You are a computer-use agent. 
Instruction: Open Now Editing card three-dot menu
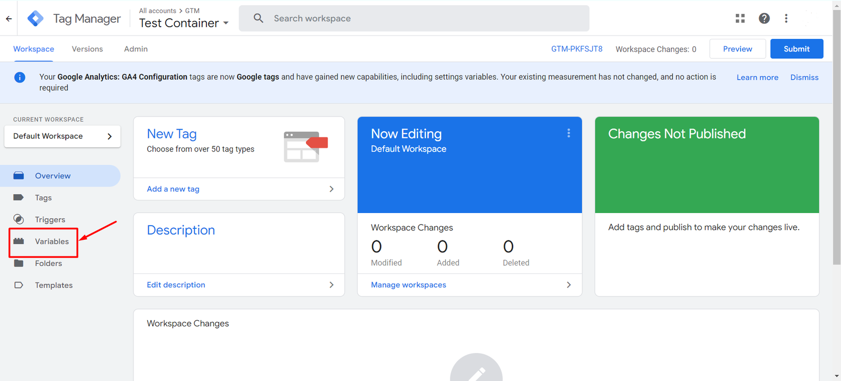(569, 133)
